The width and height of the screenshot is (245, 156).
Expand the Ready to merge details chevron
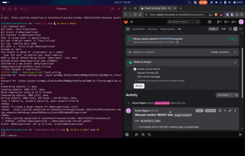click(x=235, y=63)
